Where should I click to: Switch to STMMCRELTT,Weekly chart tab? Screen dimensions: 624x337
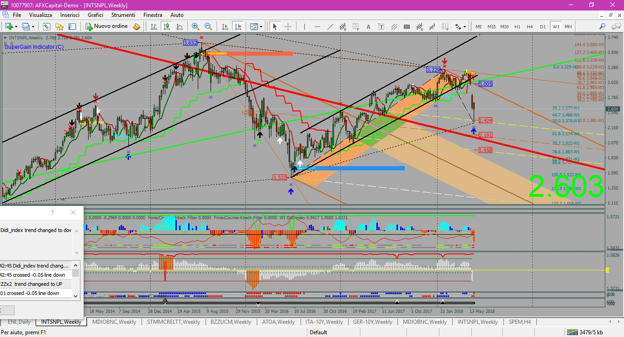(x=173, y=322)
